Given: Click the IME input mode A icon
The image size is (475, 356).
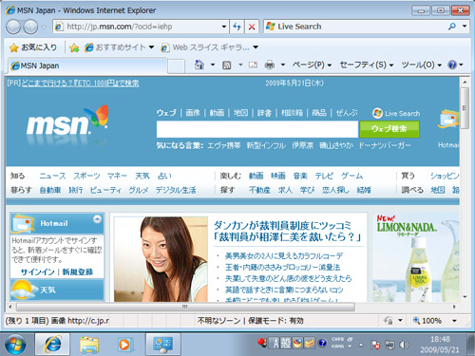Looking at the screenshot, I should [275, 343].
